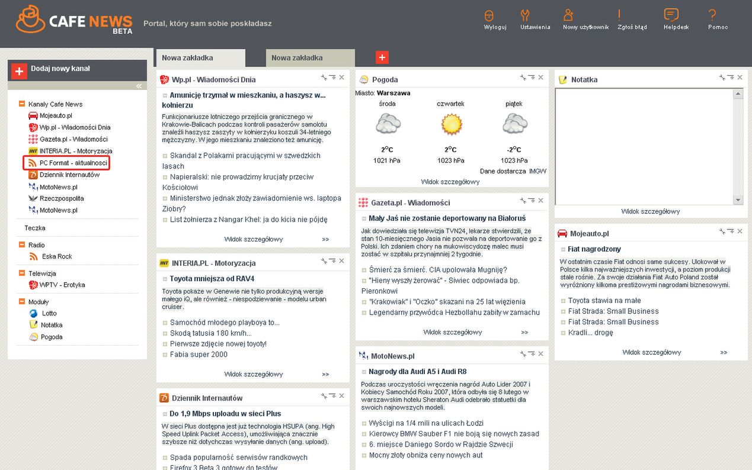Viewport: 752px width, 470px height.
Task: Open 'Toyota stawia na małe' headline
Action: tap(604, 301)
